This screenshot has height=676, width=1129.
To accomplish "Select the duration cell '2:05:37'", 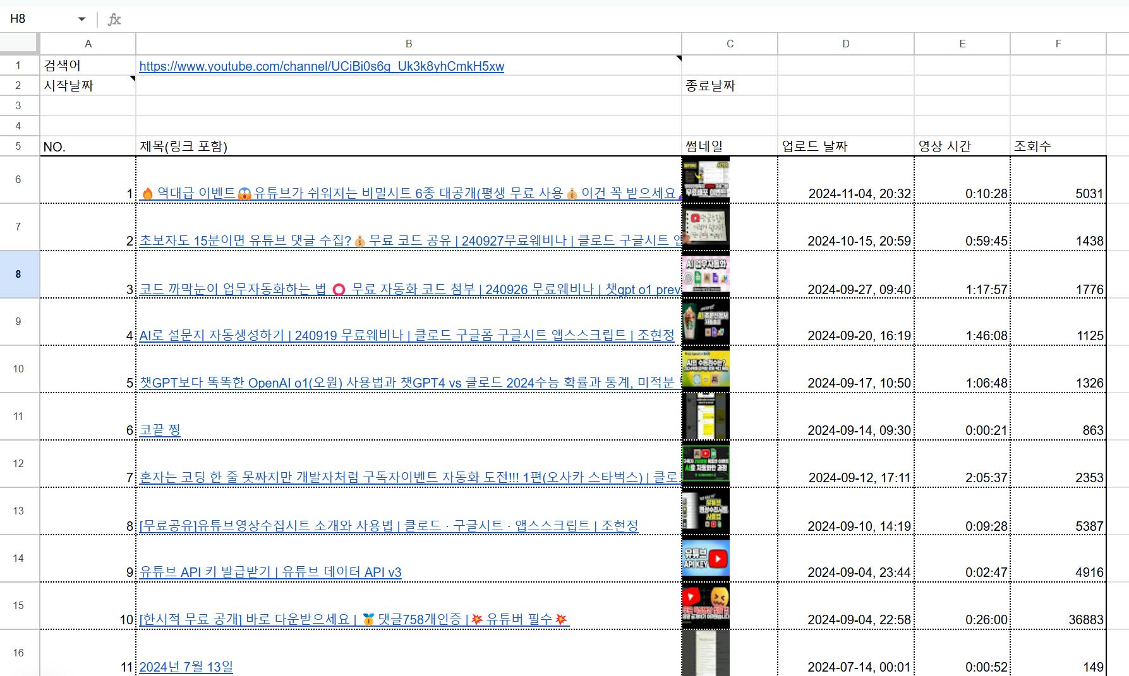I will 962,464.
